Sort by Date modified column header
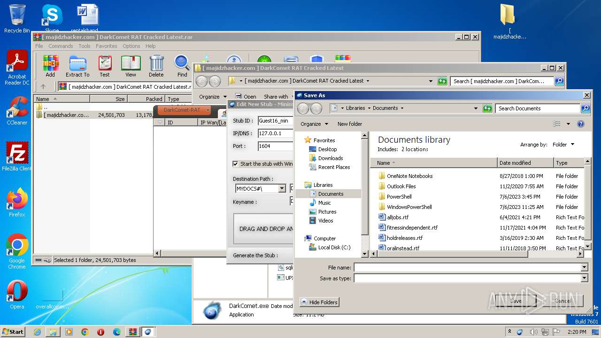Screen dimensions: 601x338 coord(525,163)
